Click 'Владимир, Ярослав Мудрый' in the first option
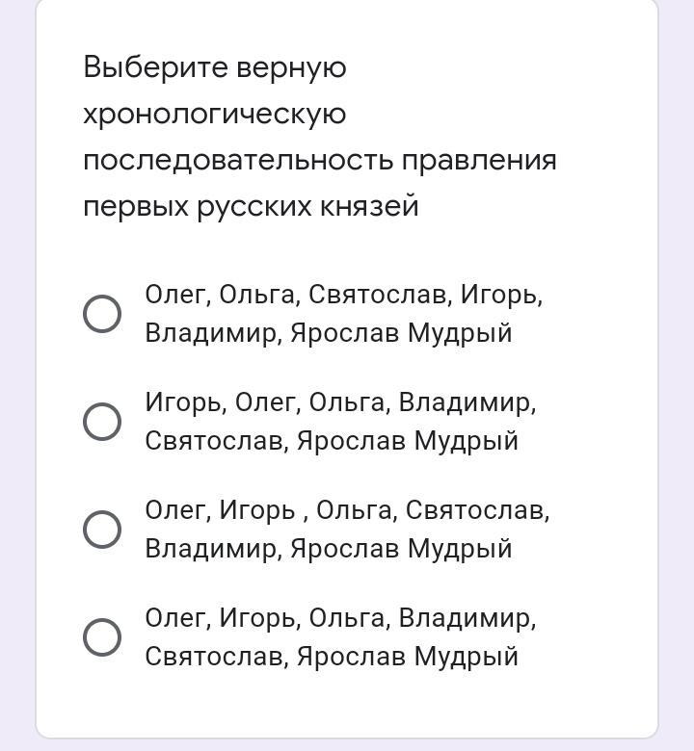This screenshot has height=751, width=694. 328,333
